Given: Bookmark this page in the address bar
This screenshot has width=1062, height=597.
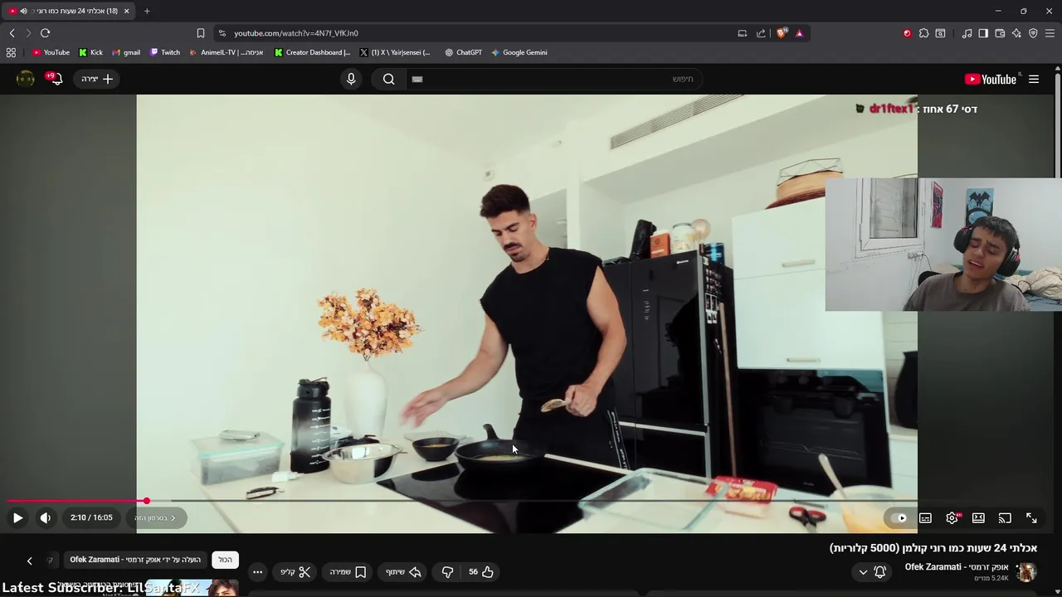Looking at the screenshot, I should (x=200, y=33).
